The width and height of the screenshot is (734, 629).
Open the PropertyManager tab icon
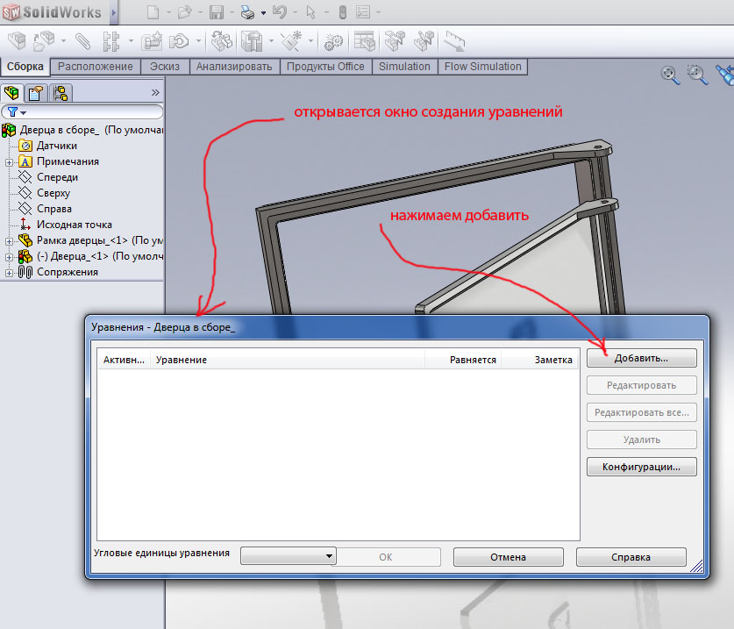[35, 92]
